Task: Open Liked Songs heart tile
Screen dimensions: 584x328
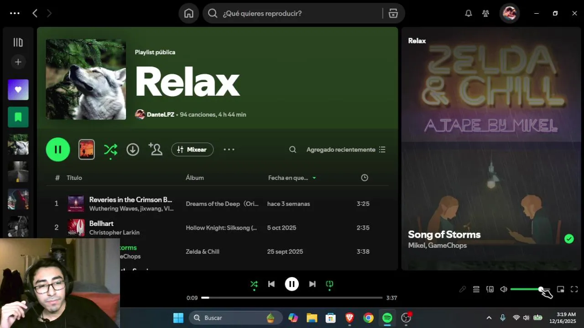Action: 18,90
